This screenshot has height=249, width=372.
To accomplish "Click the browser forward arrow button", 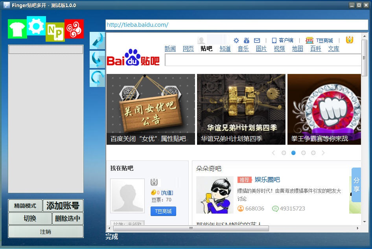I will pyautogui.click(x=97, y=59).
